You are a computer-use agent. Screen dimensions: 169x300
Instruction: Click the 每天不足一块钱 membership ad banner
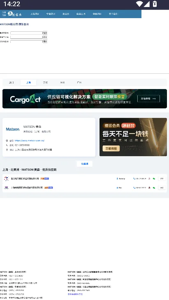pos(133,137)
